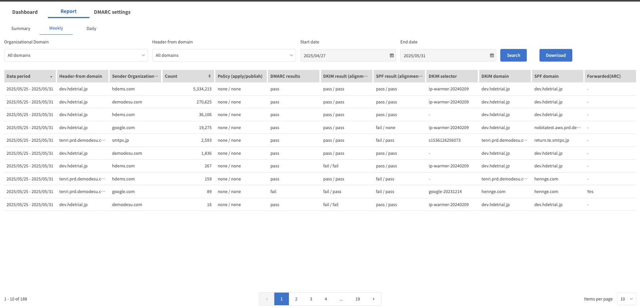
Task: Select current page 1 button
Action: [x=281, y=299]
